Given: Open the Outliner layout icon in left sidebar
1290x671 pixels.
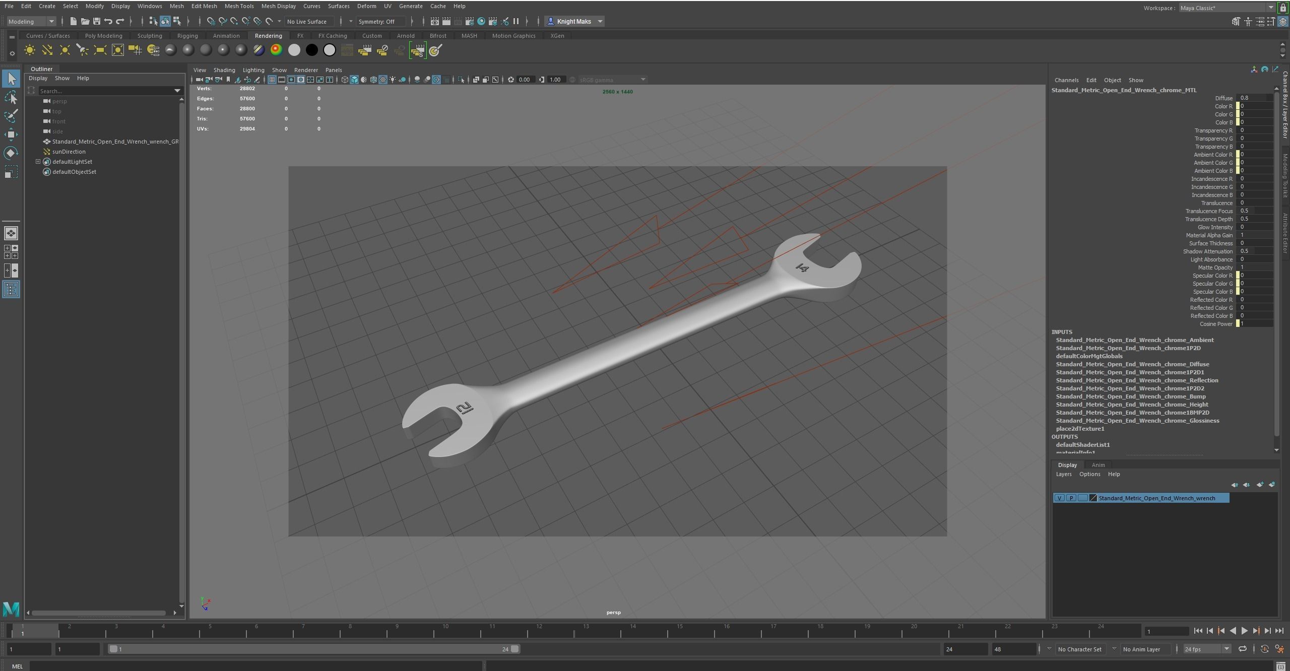Looking at the screenshot, I should 11,289.
